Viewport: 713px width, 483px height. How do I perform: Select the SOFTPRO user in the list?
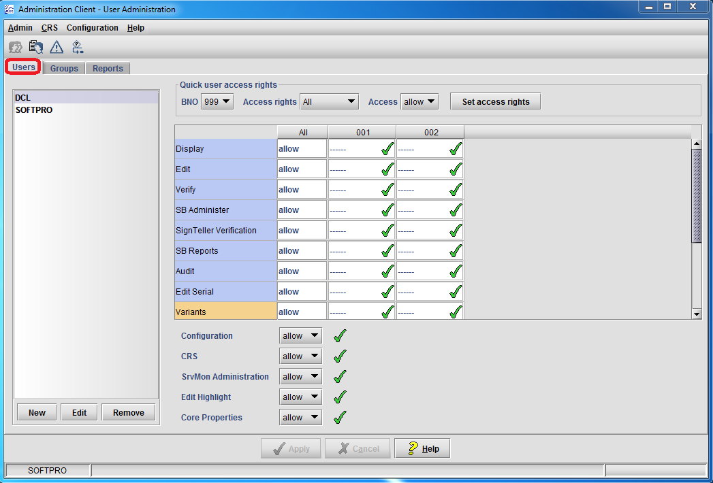[x=34, y=110]
